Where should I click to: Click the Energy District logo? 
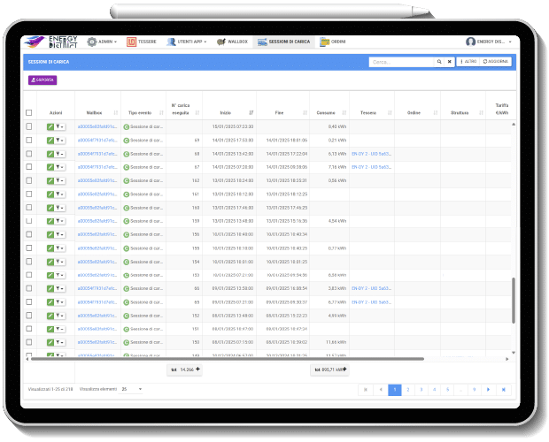pyautogui.click(x=53, y=42)
